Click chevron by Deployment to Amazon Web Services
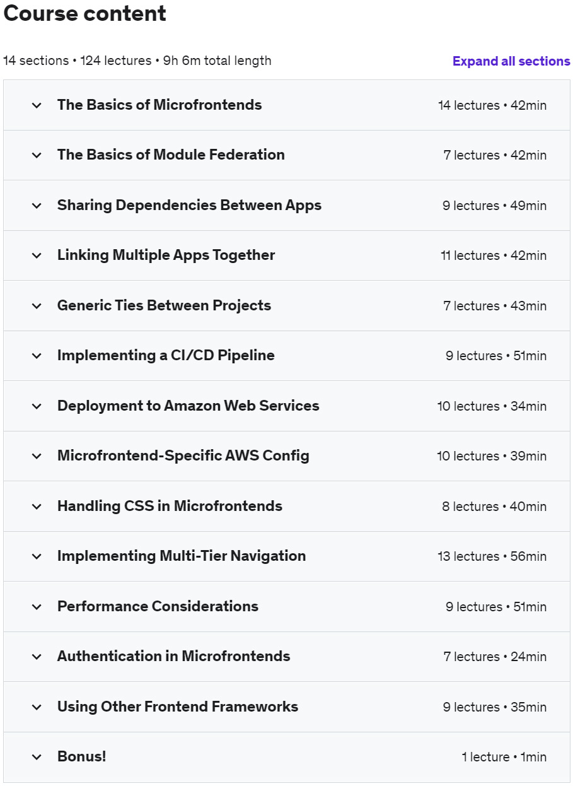 point(37,406)
